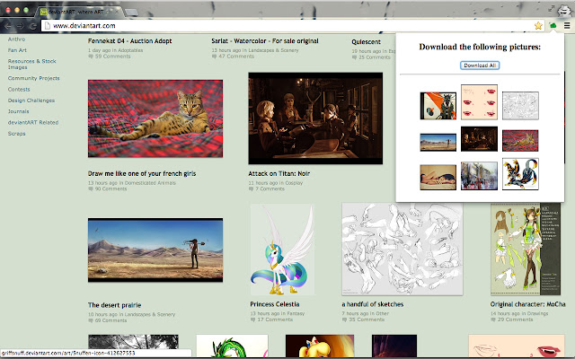This screenshot has width=575, height=359.
Task: Open the Anthro category
Action: click(x=16, y=39)
